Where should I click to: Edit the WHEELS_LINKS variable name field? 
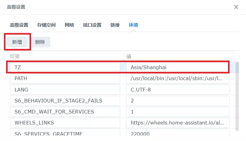coord(65,123)
